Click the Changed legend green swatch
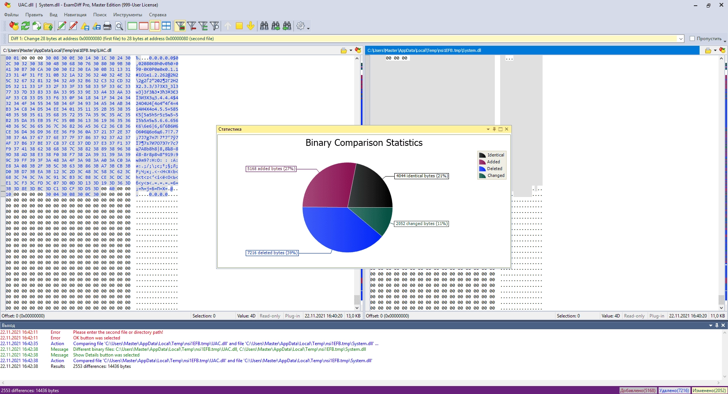The image size is (728, 394). [x=482, y=175]
